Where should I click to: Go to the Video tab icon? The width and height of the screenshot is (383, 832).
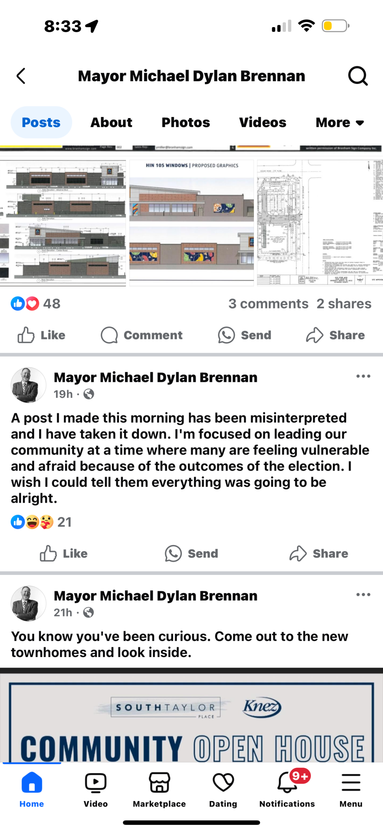[x=96, y=783]
